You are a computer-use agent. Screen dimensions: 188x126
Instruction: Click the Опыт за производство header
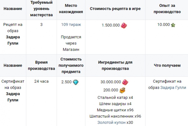tap(167, 9)
